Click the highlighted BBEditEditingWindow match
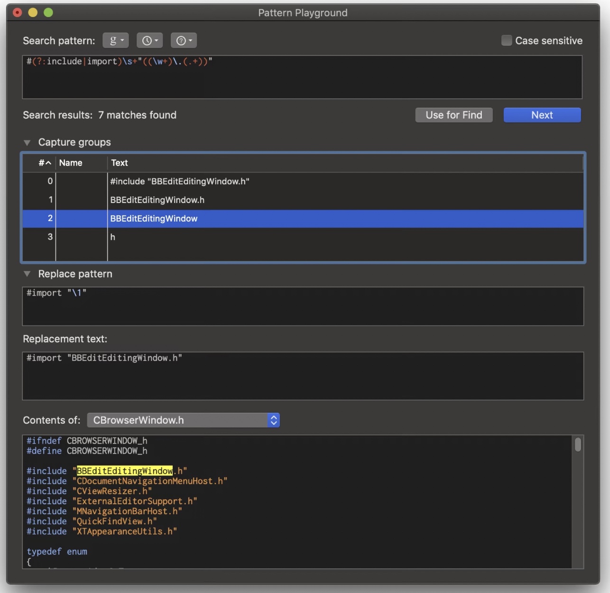This screenshot has width=610, height=593. click(125, 471)
